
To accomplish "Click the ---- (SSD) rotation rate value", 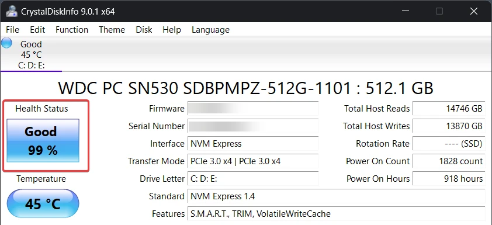I will click(x=449, y=144).
